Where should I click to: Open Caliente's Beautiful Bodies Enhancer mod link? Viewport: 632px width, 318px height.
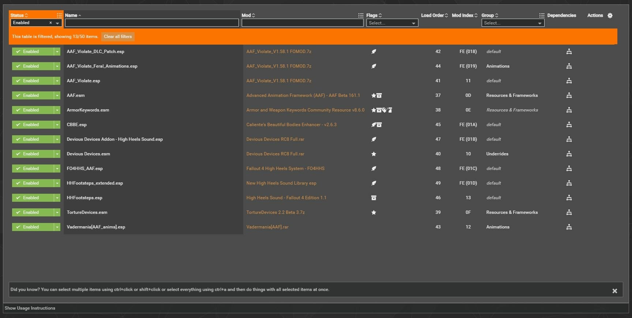click(x=291, y=125)
